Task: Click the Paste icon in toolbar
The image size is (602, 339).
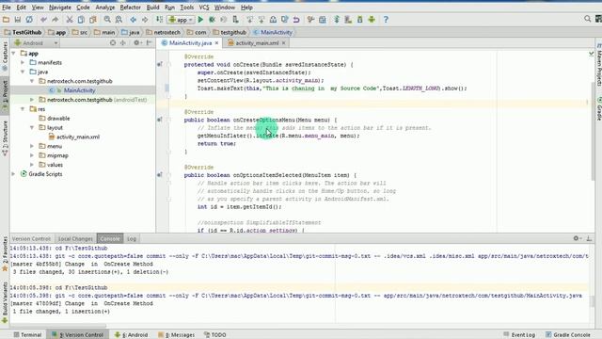Action: click(x=92, y=20)
